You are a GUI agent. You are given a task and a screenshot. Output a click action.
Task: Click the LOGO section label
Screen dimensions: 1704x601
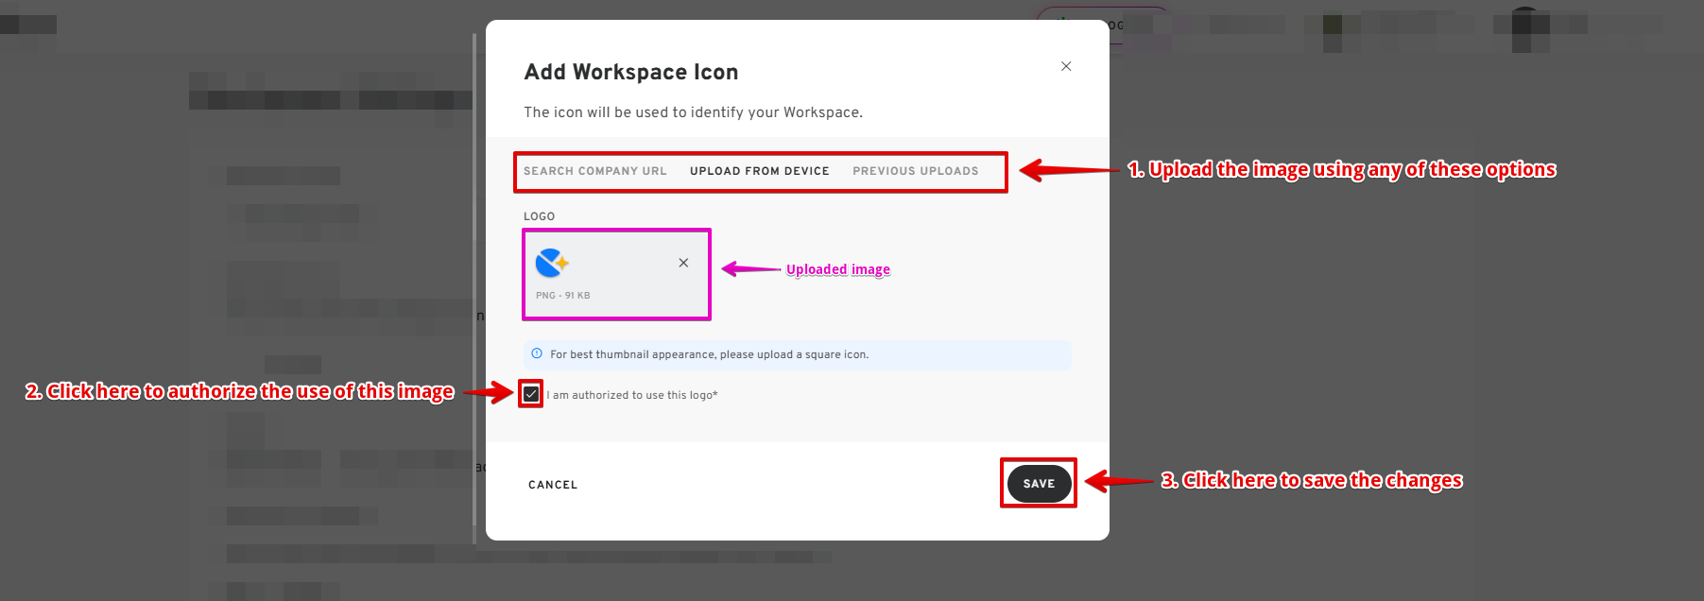[x=539, y=216]
